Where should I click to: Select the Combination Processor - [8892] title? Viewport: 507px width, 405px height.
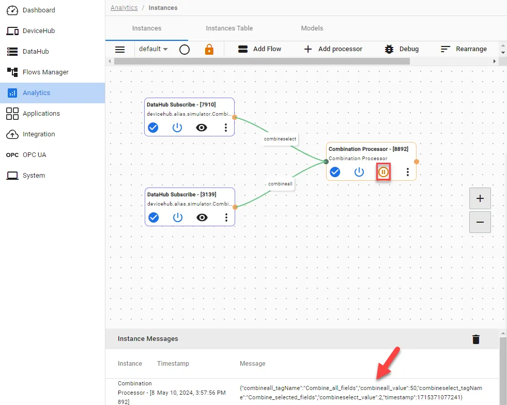tap(368, 149)
